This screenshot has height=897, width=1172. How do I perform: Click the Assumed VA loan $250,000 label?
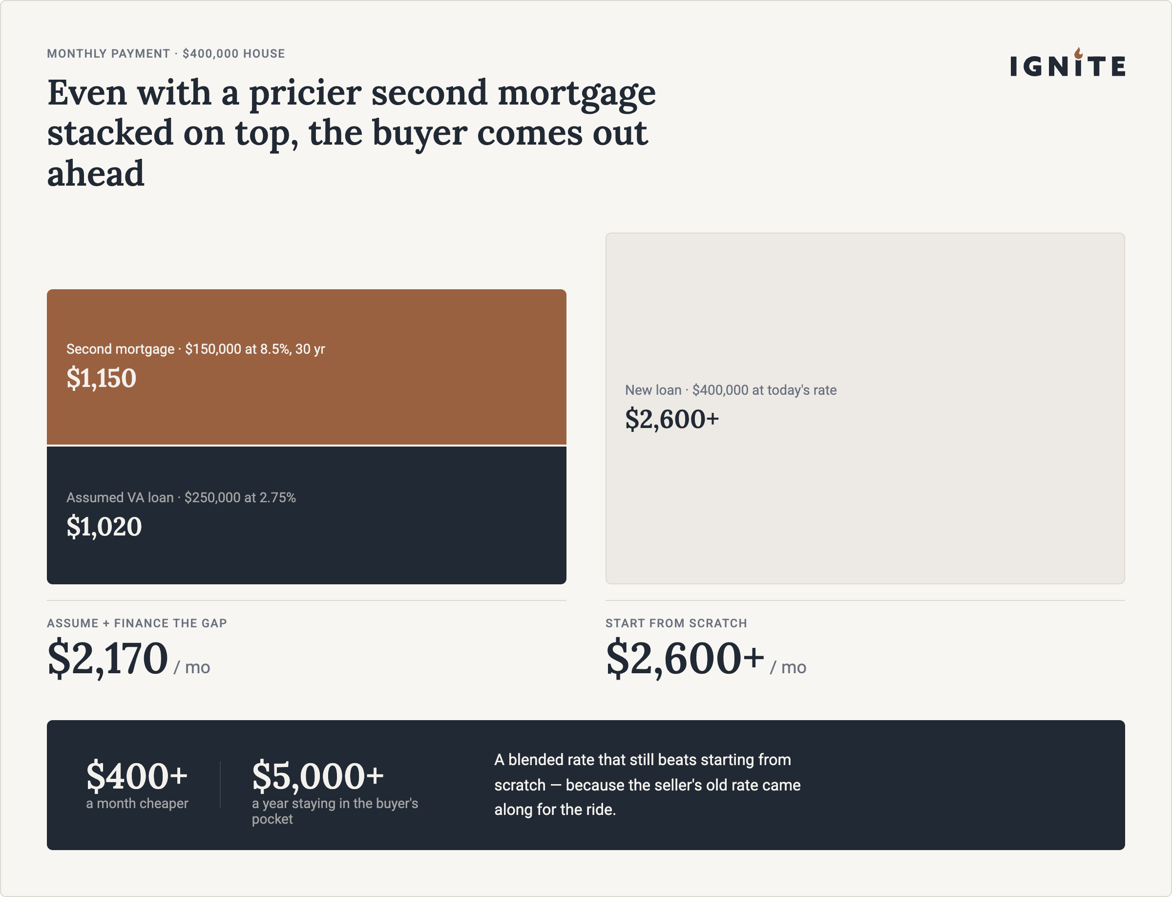pos(181,497)
